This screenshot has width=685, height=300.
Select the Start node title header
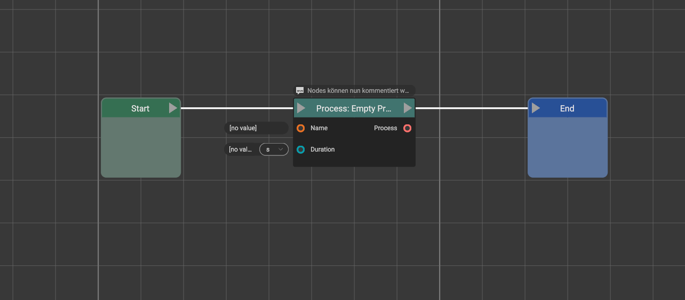coord(140,108)
